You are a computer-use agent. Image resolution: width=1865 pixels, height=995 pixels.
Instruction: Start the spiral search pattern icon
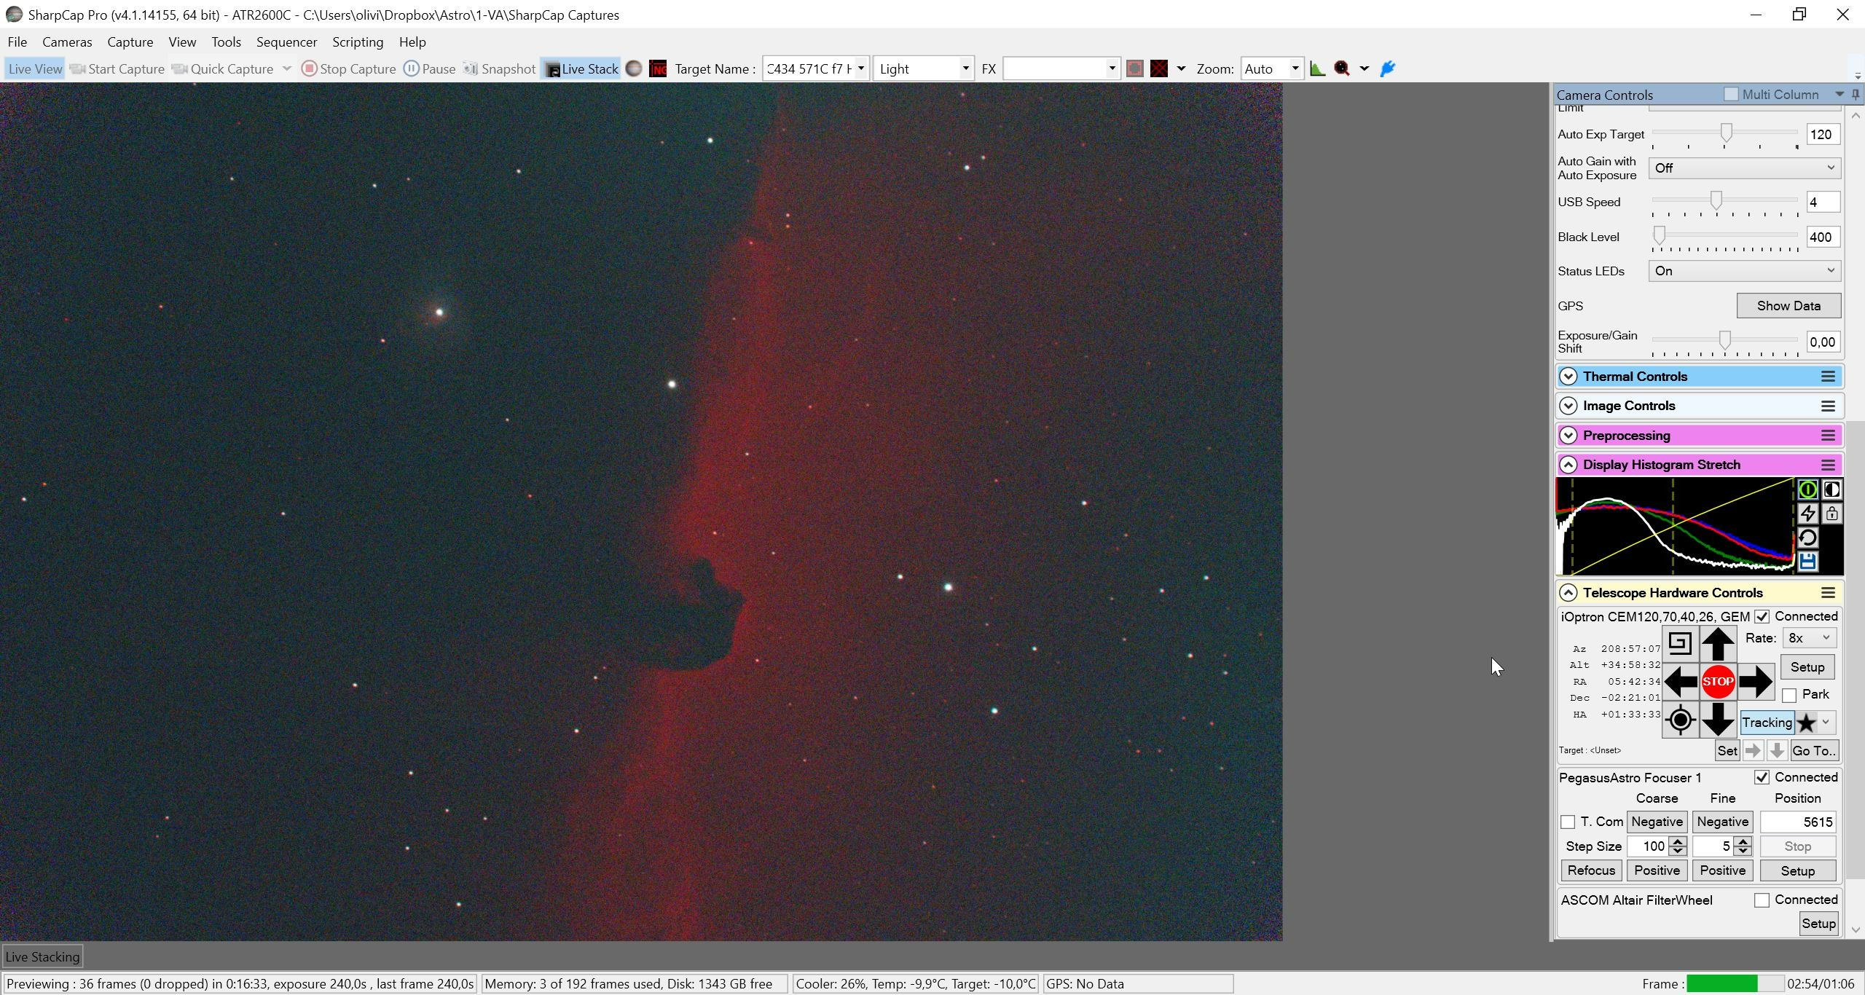pyautogui.click(x=1679, y=643)
